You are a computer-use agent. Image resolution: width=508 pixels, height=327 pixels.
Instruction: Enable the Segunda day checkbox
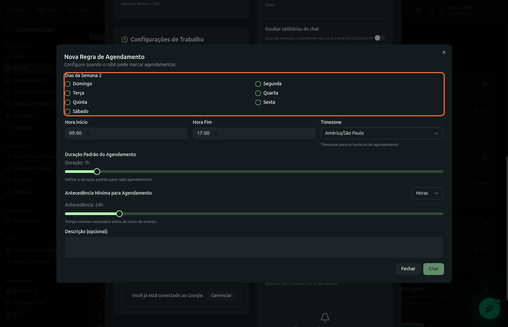[x=258, y=84]
